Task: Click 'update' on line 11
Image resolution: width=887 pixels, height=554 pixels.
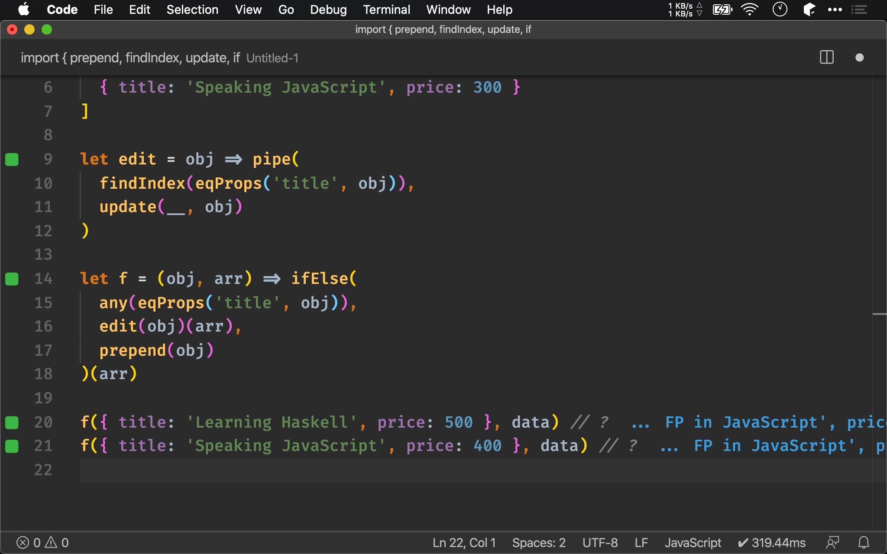Action: pyautogui.click(x=128, y=207)
